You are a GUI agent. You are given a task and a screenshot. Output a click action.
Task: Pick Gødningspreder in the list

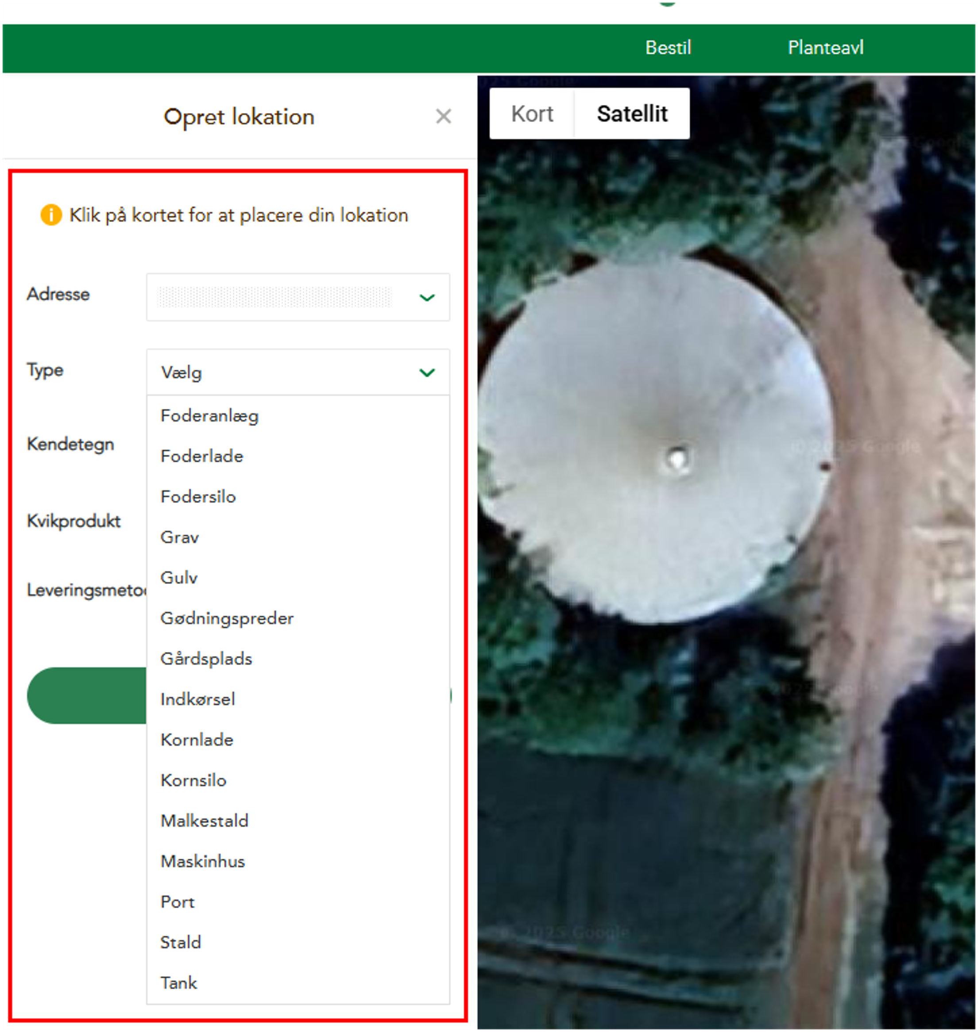(x=227, y=618)
